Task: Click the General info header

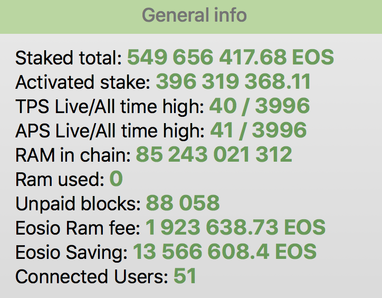Action: pos(194,15)
